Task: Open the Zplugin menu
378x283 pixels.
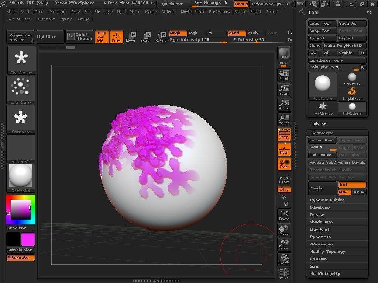Action: [66, 19]
